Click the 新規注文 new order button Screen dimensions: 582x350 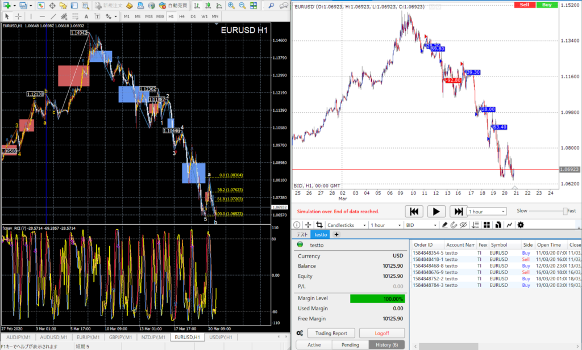(x=109, y=6)
